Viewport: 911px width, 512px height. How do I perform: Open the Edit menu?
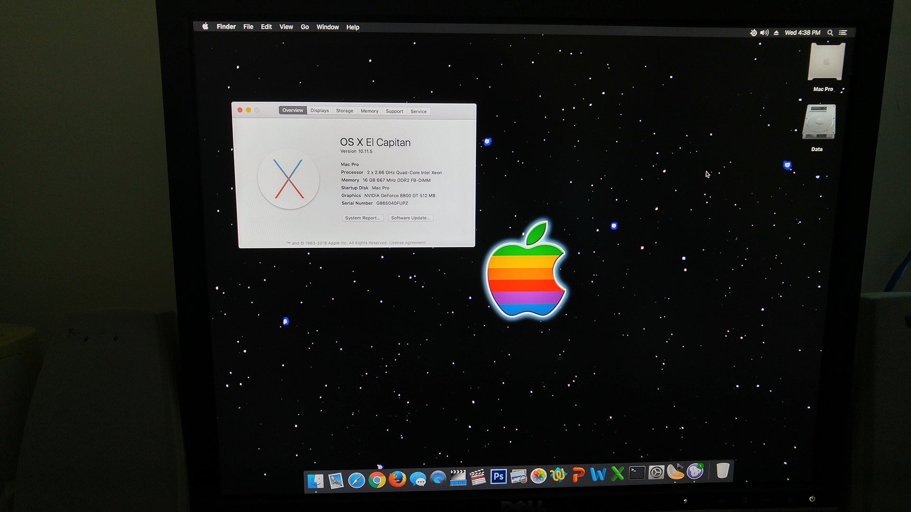pos(266,27)
